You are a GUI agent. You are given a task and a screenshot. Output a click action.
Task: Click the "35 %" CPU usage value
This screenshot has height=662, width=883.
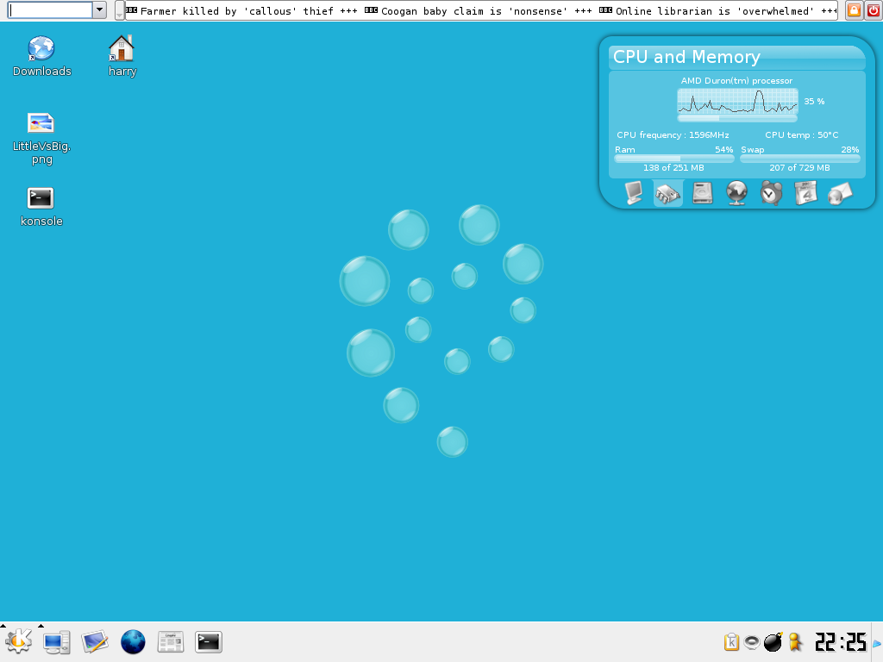pyautogui.click(x=814, y=102)
